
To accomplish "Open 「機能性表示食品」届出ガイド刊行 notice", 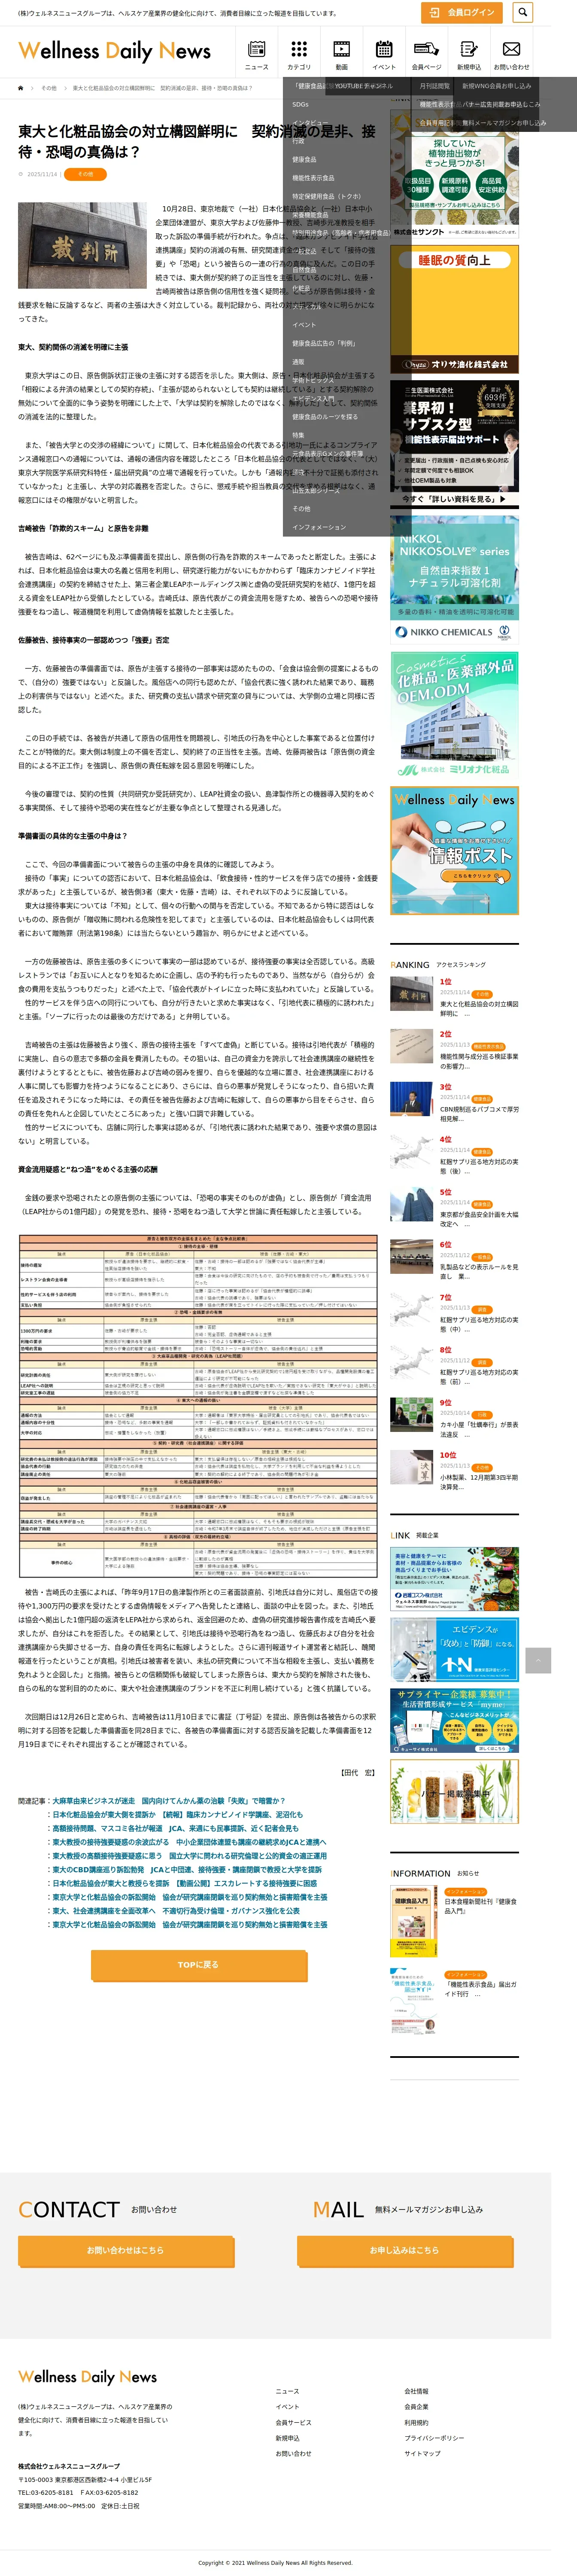I will click(481, 1989).
